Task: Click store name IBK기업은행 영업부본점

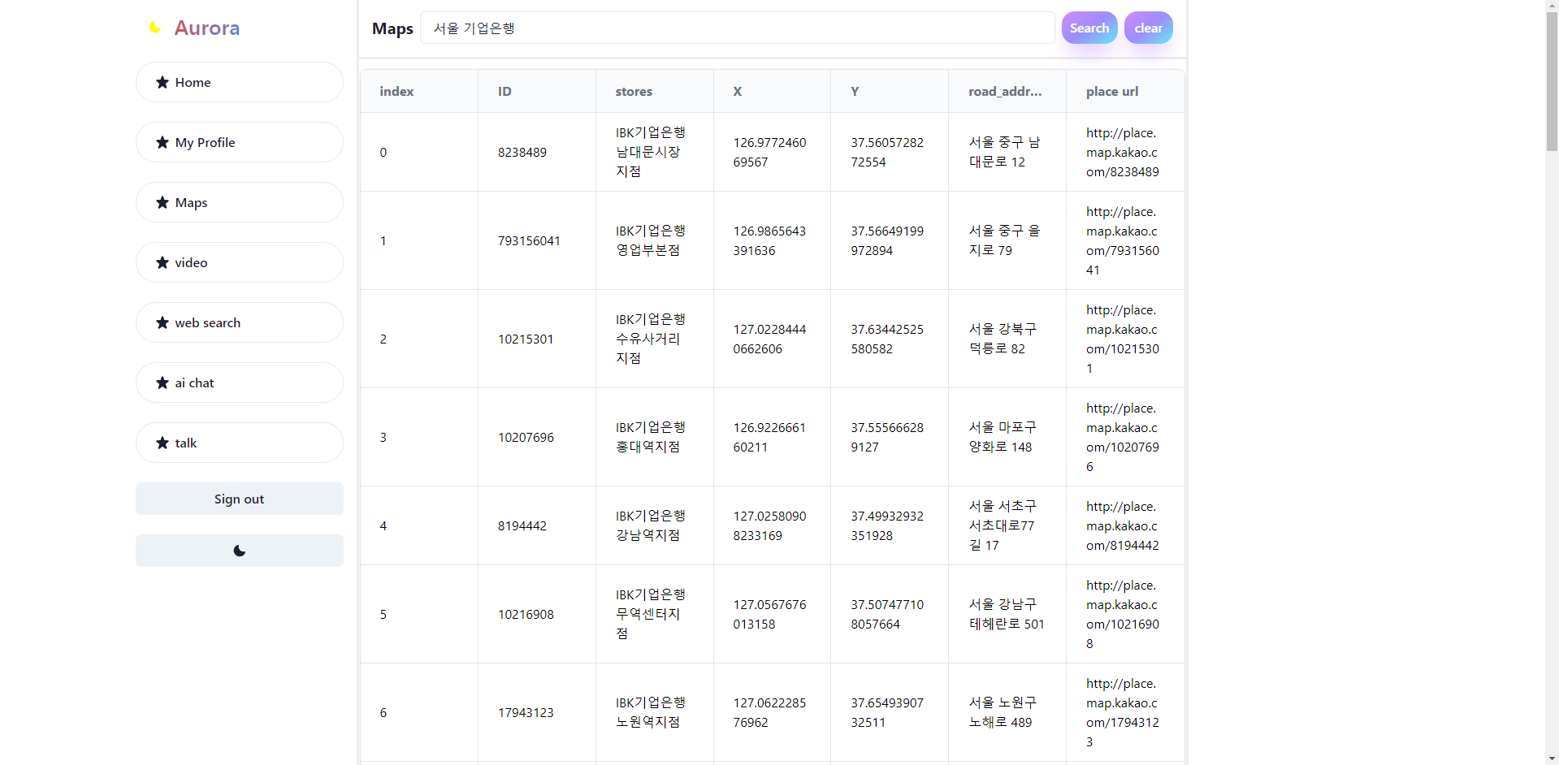Action: [x=651, y=240]
